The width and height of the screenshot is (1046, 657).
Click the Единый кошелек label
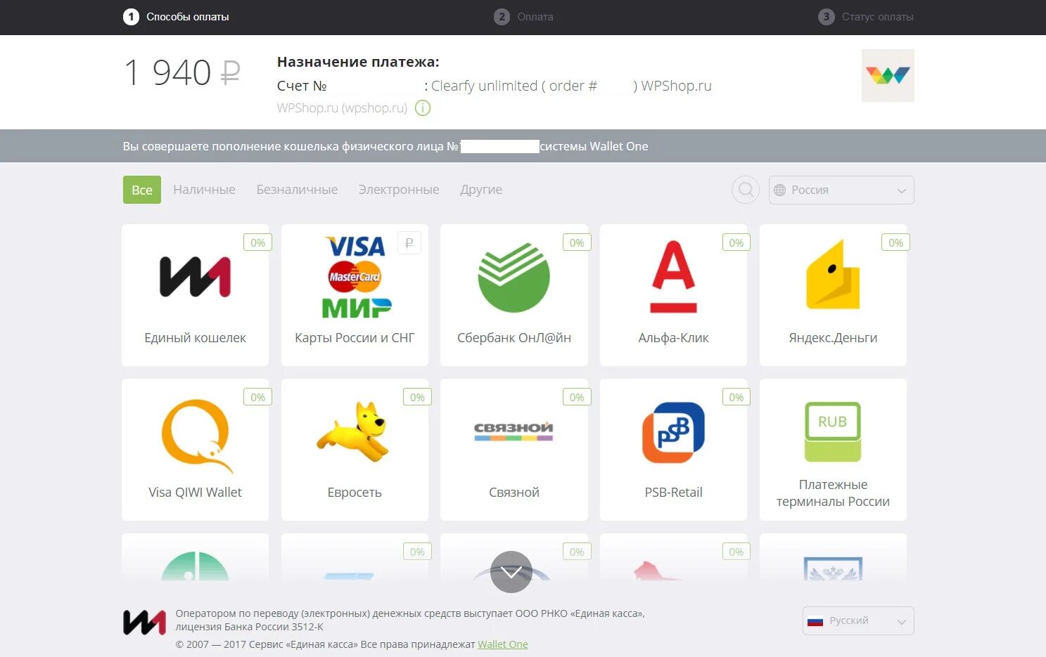coord(195,338)
